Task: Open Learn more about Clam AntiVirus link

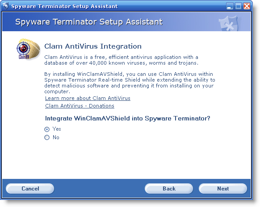Action: click(x=88, y=98)
